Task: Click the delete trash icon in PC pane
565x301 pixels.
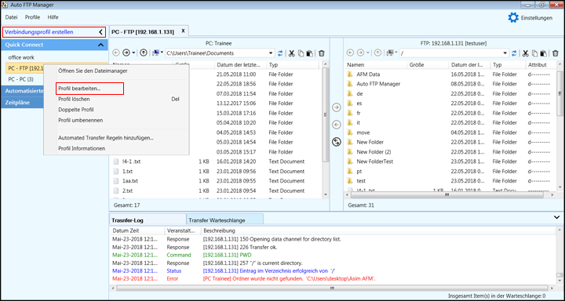Action: (322, 53)
